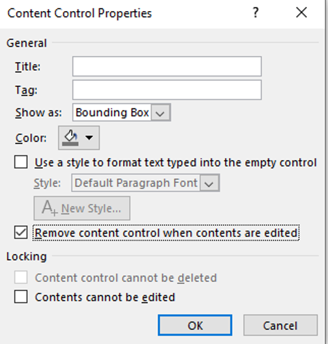Click the OK button
The height and width of the screenshot is (344, 328).
(x=195, y=325)
